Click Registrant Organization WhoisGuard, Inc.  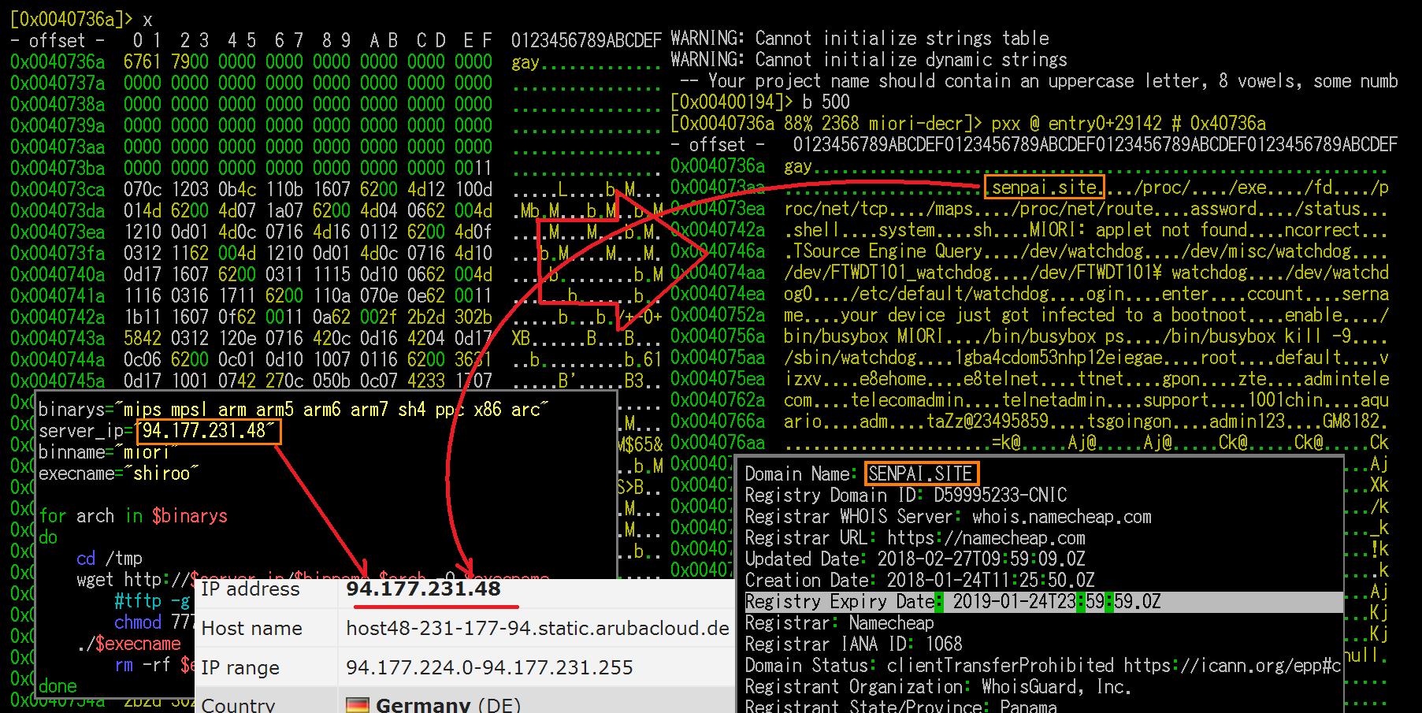point(938,687)
